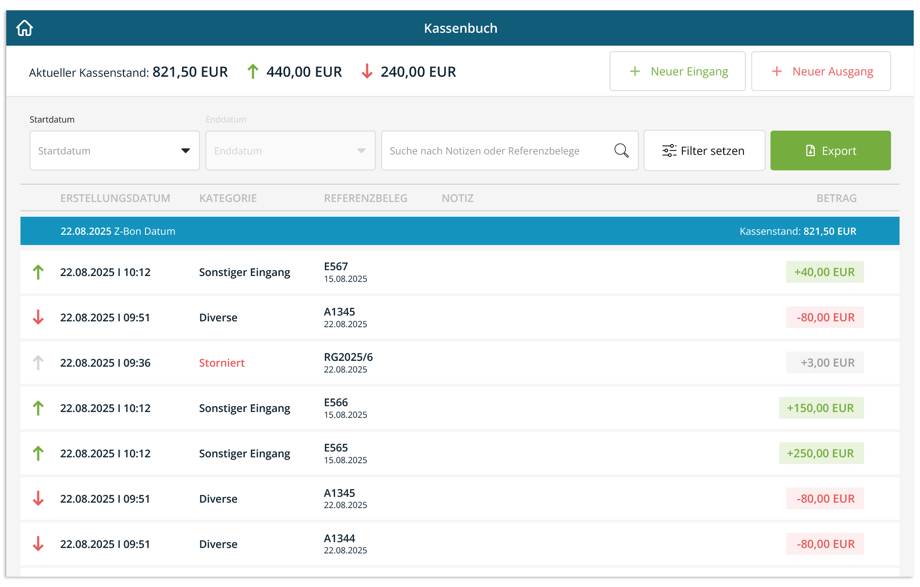The width and height of the screenshot is (920, 587).
Task: Click the download icon inside the Export button
Action: (809, 150)
